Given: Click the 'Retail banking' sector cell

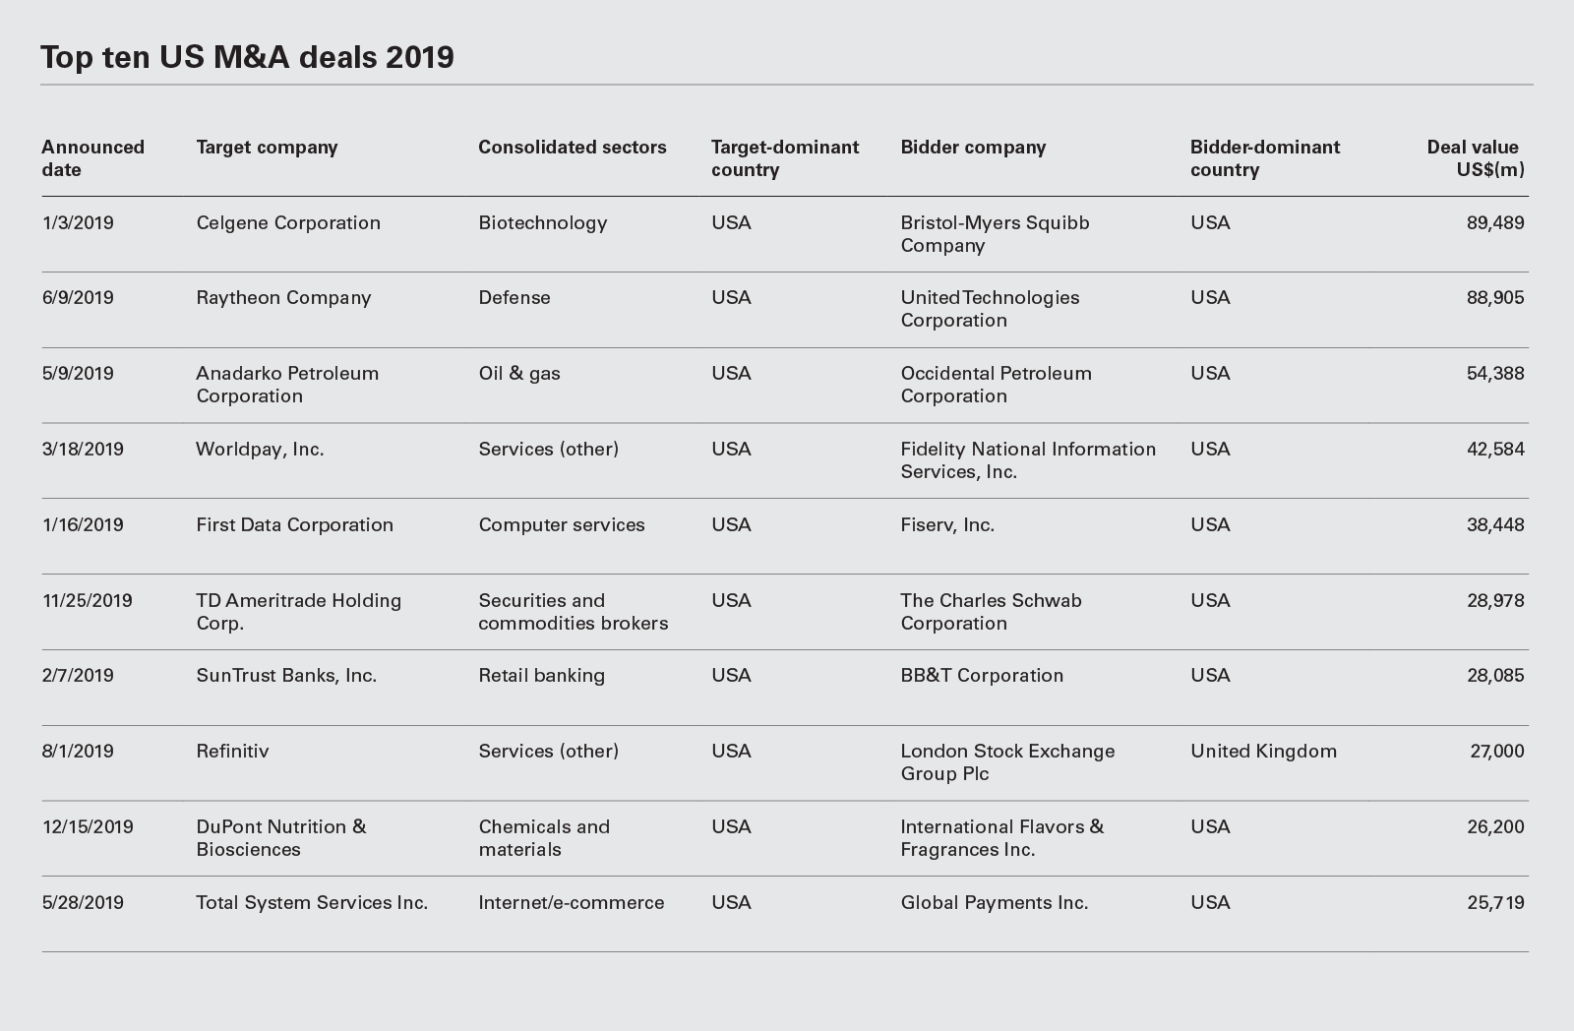Looking at the screenshot, I should pyautogui.click(x=541, y=676).
